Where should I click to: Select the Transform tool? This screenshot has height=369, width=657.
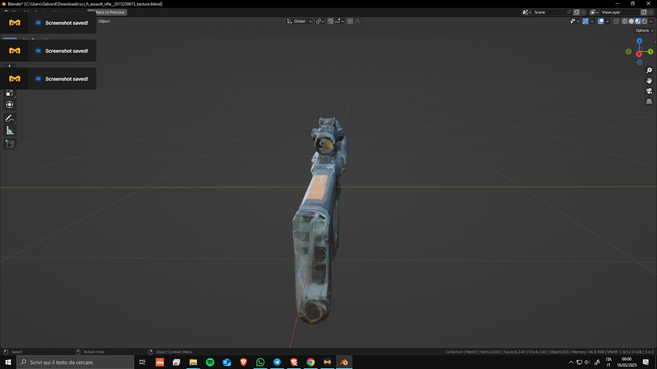click(x=10, y=105)
